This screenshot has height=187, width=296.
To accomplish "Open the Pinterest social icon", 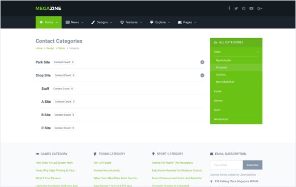I will click(x=244, y=8).
